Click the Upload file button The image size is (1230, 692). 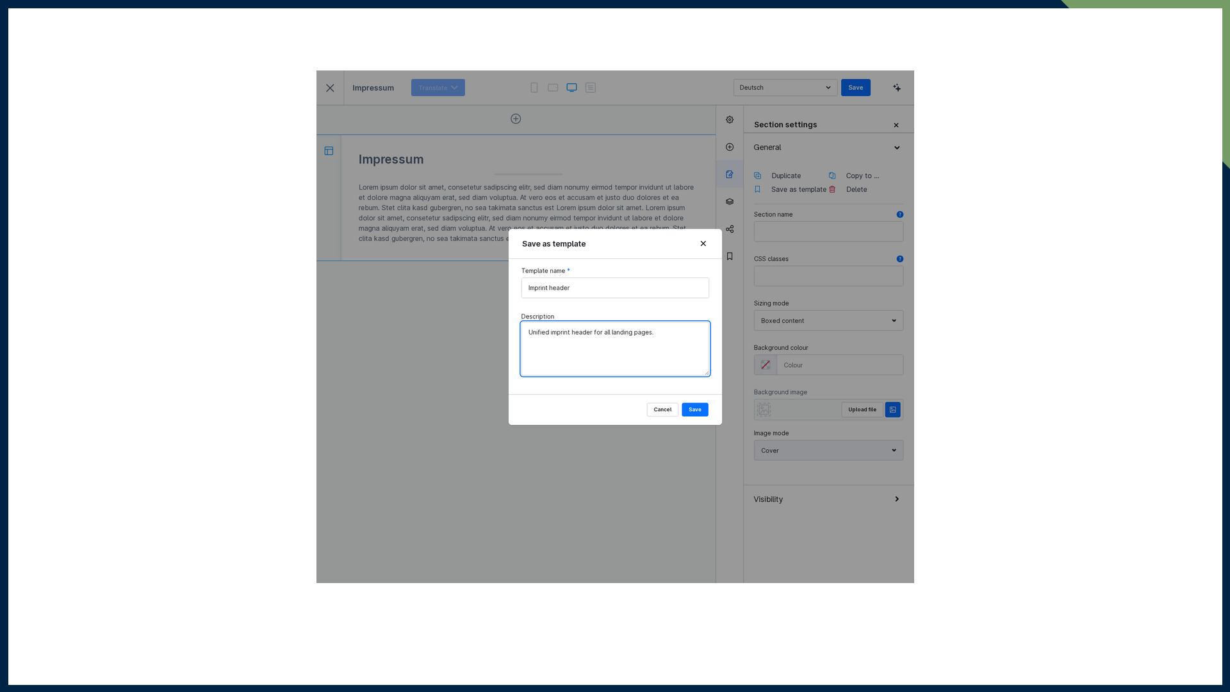862,409
